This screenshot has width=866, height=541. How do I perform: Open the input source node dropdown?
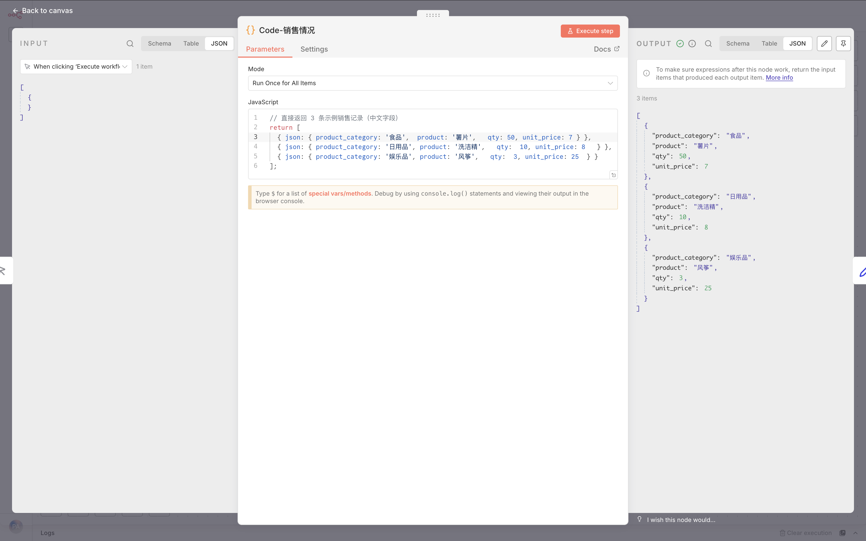pyautogui.click(x=76, y=67)
